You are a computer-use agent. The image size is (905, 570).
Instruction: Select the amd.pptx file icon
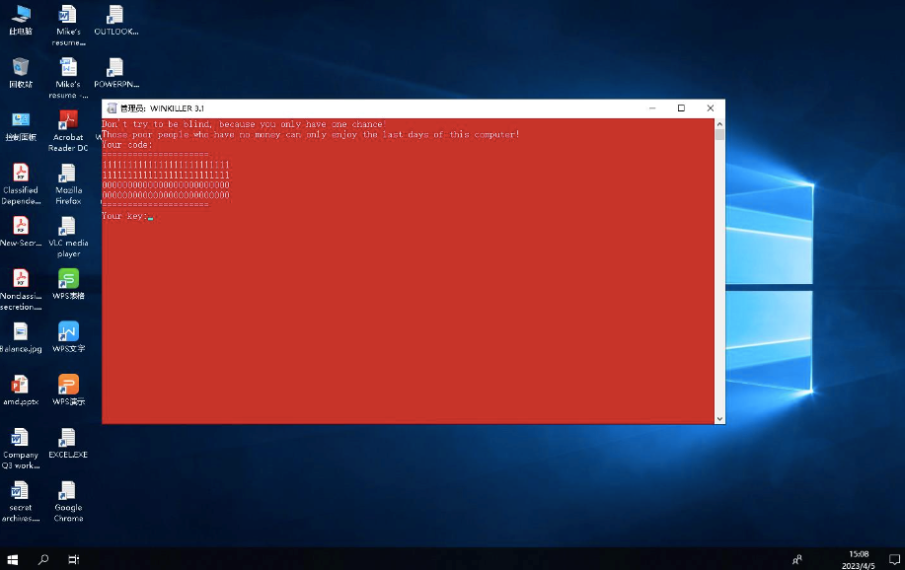(20, 386)
